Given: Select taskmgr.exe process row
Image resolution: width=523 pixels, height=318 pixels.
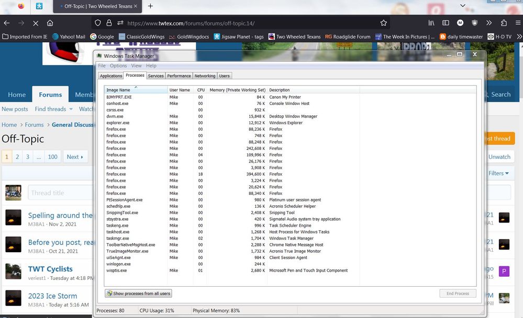Looking at the screenshot, I should [290, 238].
